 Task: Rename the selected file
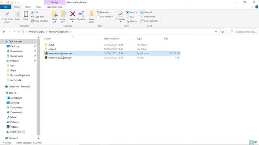tap(81, 16)
